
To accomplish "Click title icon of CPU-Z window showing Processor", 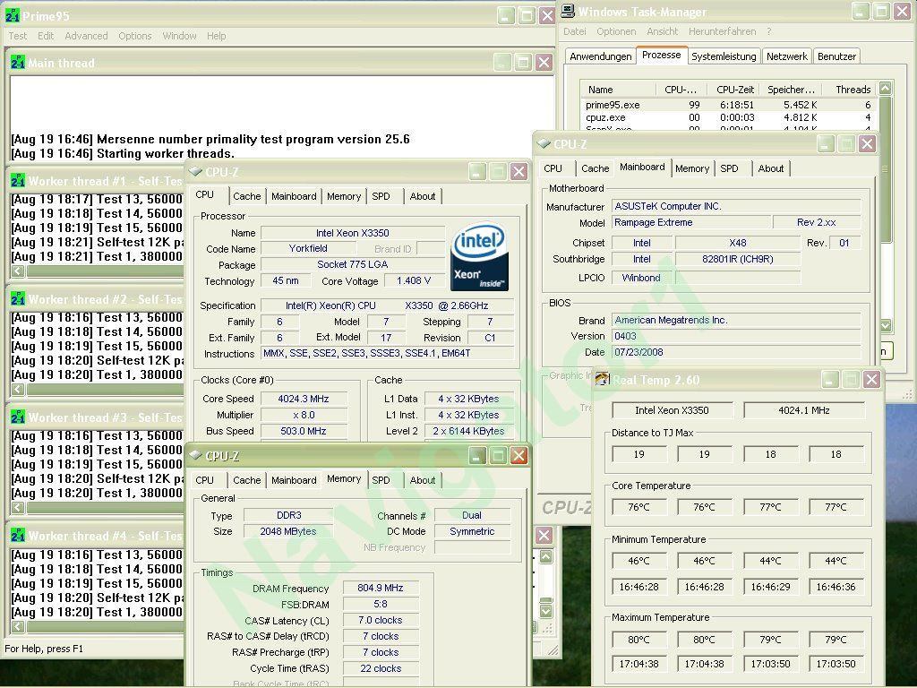I will [x=195, y=171].
